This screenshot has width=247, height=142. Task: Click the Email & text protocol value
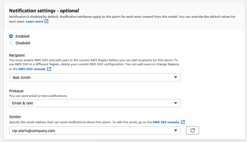pyautogui.click(x=23, y=103)
